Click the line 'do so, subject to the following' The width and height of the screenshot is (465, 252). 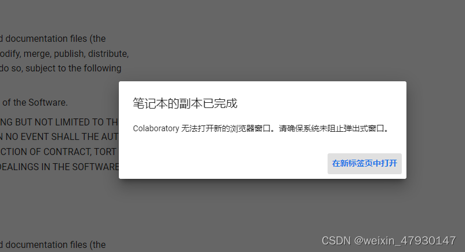click(60, 69)
